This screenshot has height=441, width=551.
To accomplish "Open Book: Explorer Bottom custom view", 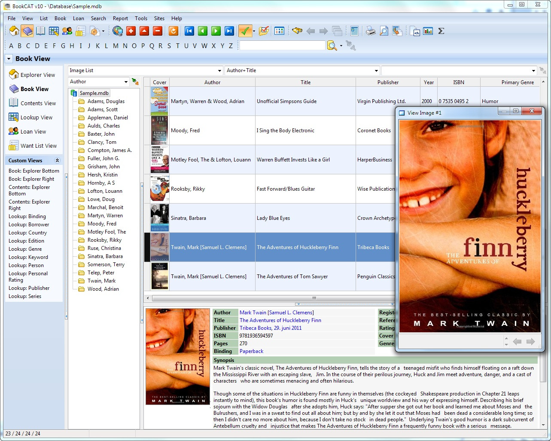I will coord(34,171).
